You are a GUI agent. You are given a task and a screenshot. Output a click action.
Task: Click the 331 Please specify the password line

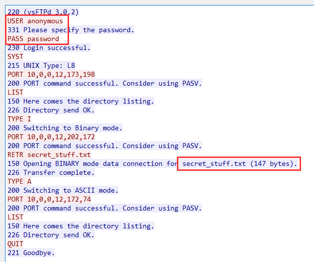71,30
